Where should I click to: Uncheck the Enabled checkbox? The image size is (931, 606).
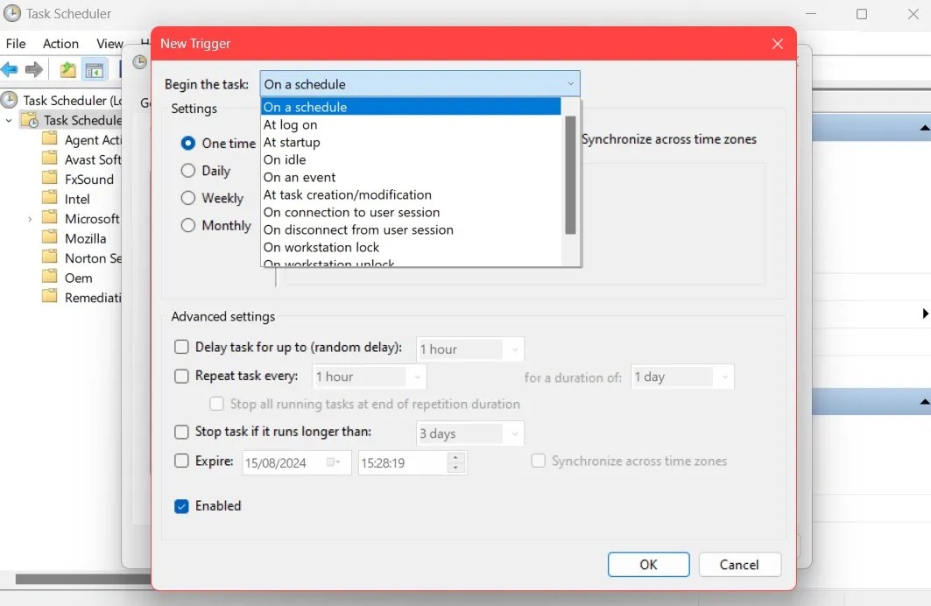181,506
